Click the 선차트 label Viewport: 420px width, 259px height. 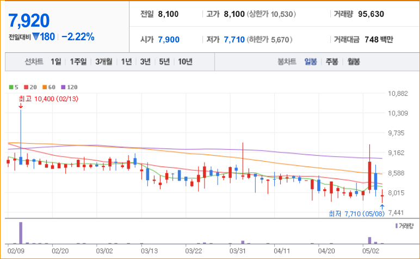pyautogui.click(x=34, y=62)
